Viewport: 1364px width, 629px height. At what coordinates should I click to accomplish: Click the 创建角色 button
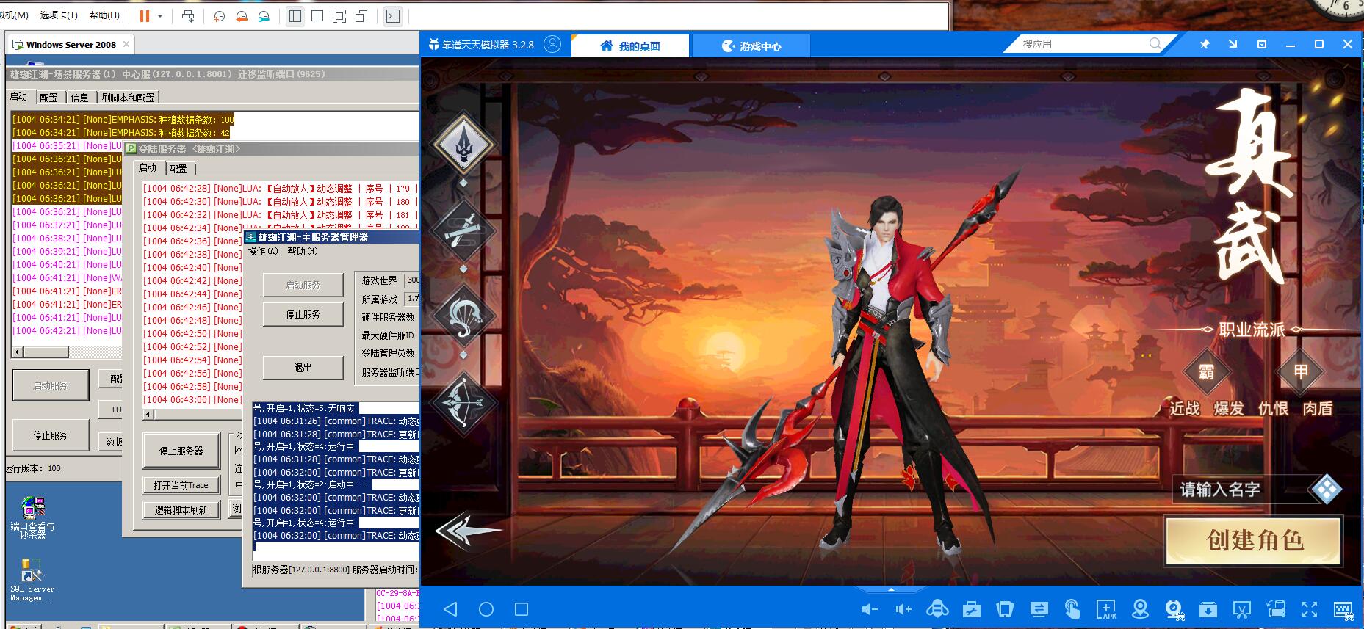click(x=1254, y=541)
